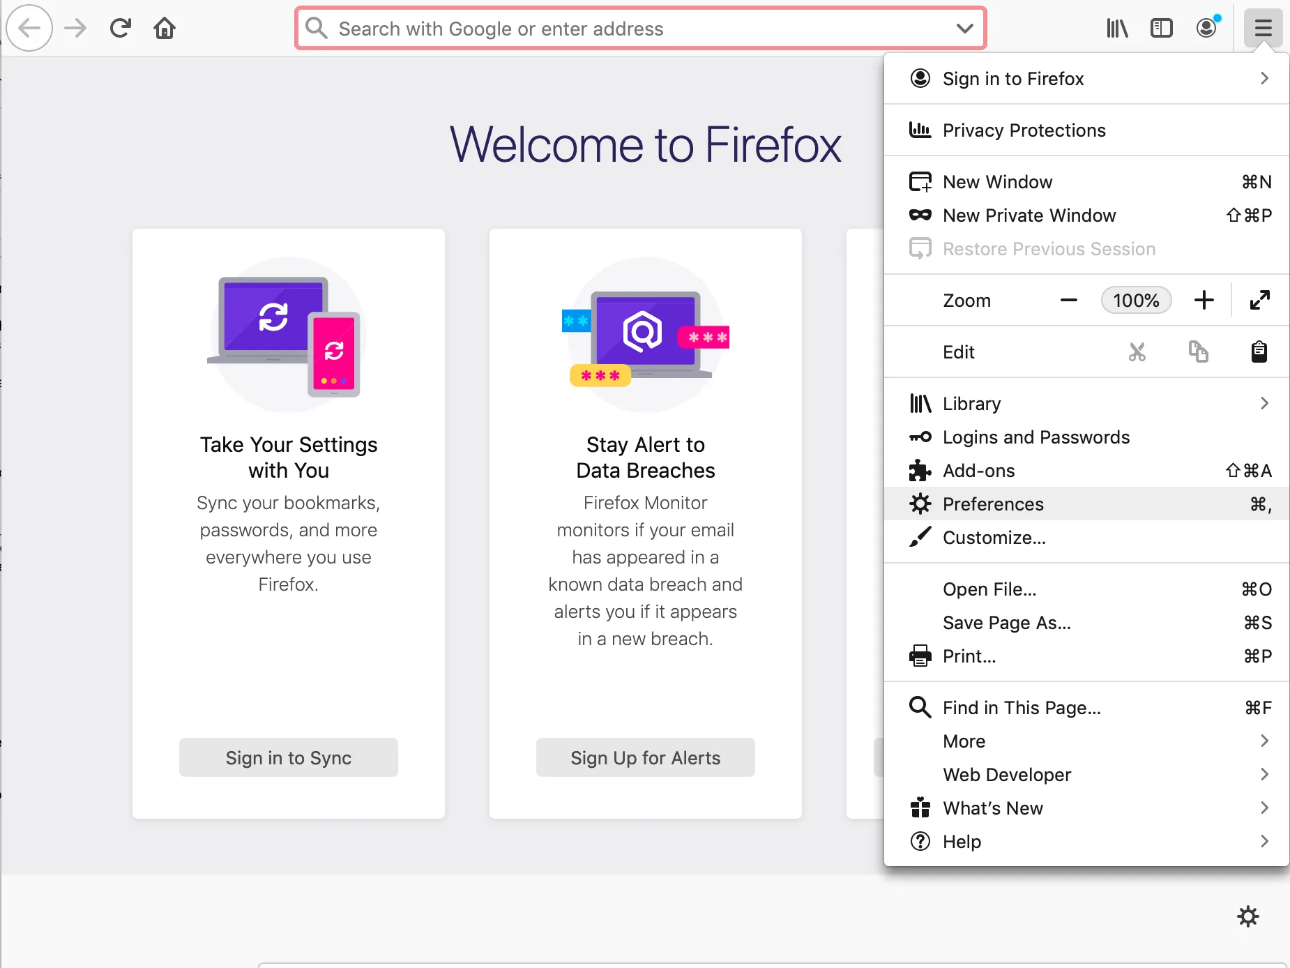Image resolution: width=1290 pixels, height=968 pixels.
Task: Click the Cut scissors icon
Action: tap(1137, 352)
